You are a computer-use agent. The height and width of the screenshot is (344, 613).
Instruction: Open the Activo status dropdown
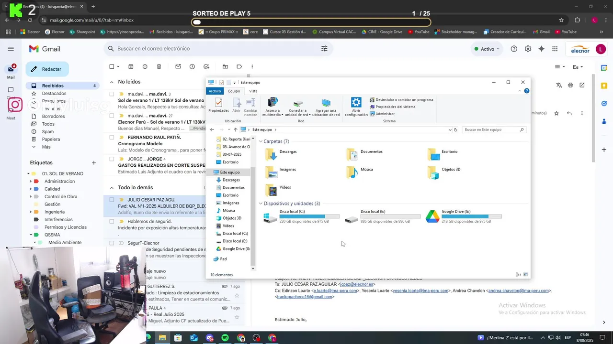coord(487,49)
